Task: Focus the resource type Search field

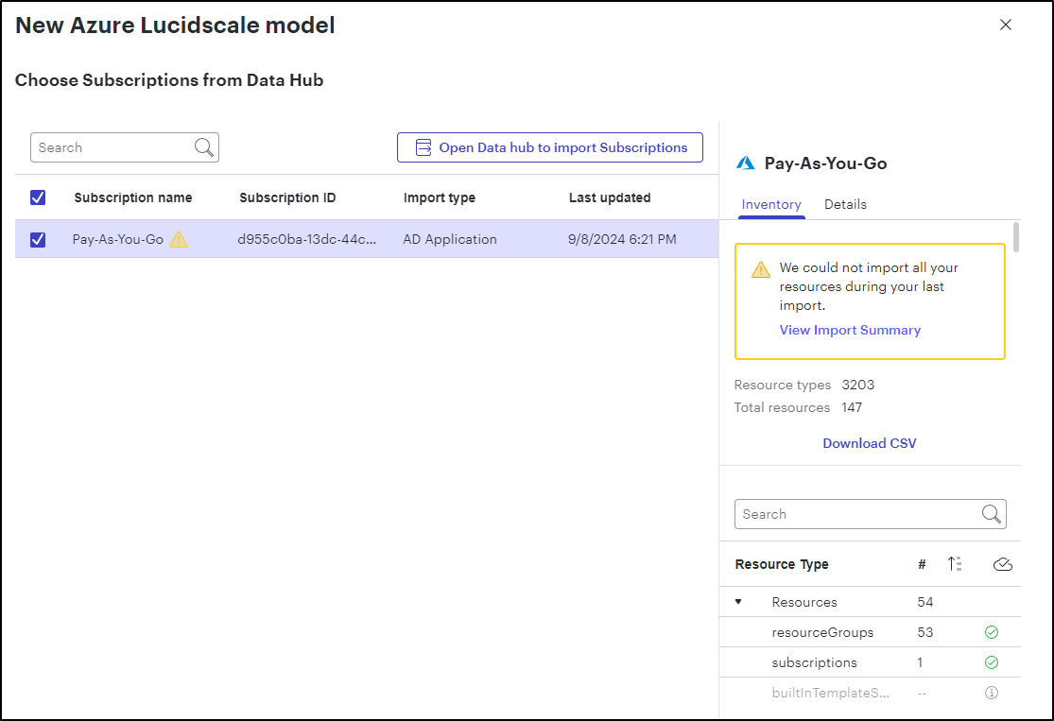Action: coord(870,514)
